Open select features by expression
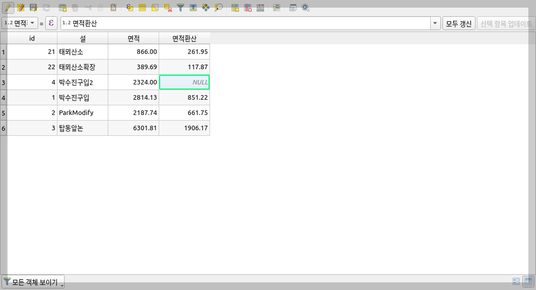 130,8
